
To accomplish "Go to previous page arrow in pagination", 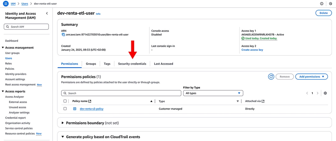I will 307,93.
